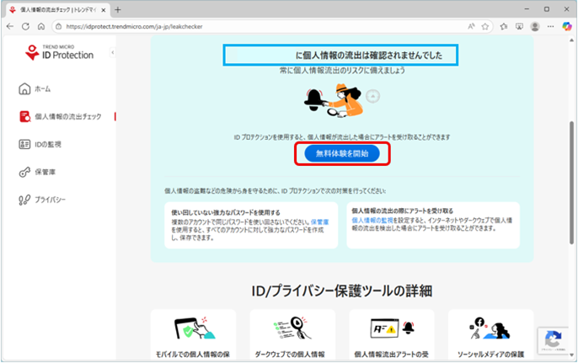The image size is (578, 363).
Task: Click the 個人情報の流出チェック sidebar icon
Action: coord(24,116)
